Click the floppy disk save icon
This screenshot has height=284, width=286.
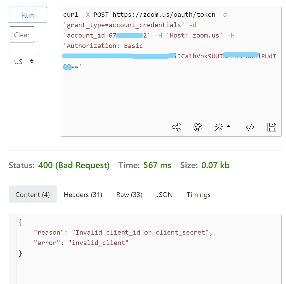tap(272, 127)
